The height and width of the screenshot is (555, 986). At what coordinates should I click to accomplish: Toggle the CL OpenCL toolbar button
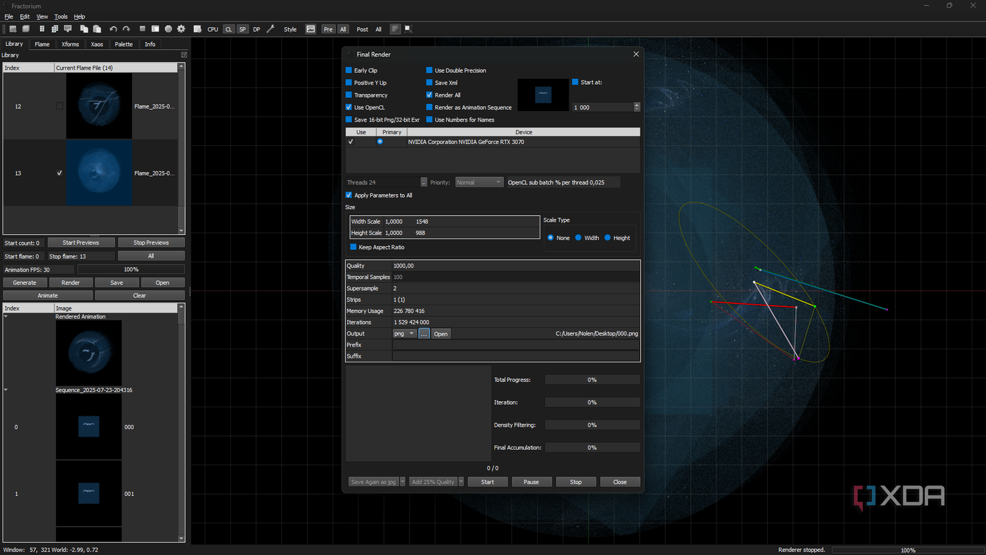pyautogui.click(x=229, y=29)
